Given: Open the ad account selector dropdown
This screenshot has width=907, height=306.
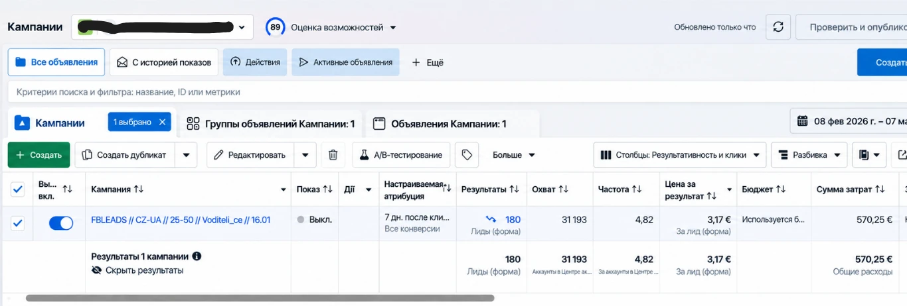Looking at the screenshot, I should pyautogui.click(x=162, y=27).
